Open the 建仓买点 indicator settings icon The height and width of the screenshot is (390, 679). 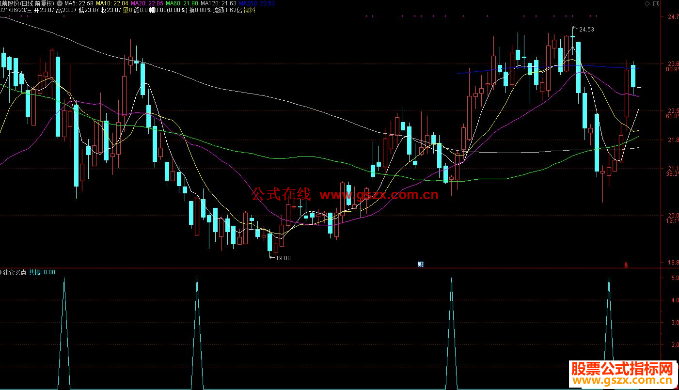tap(1, 272)
